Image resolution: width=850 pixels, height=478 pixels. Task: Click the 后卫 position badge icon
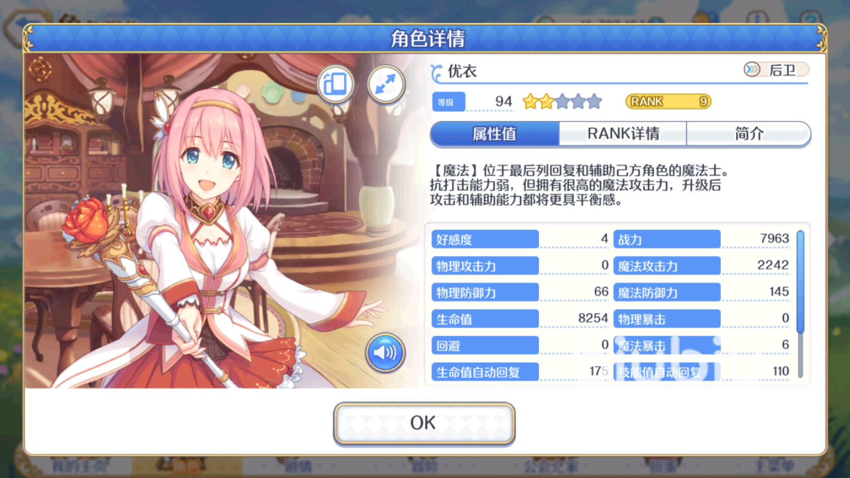pos(752,70)
